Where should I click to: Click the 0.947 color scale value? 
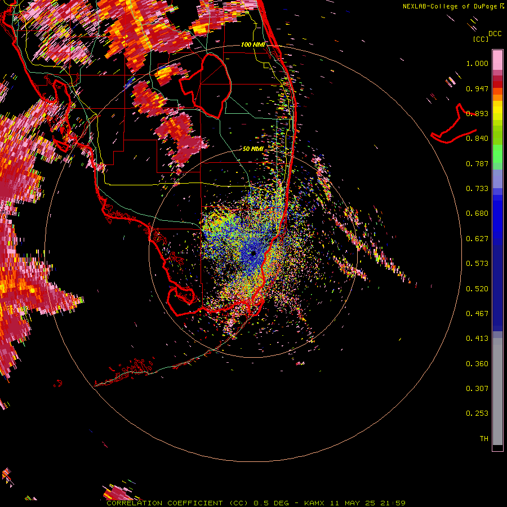click(477, 88)
